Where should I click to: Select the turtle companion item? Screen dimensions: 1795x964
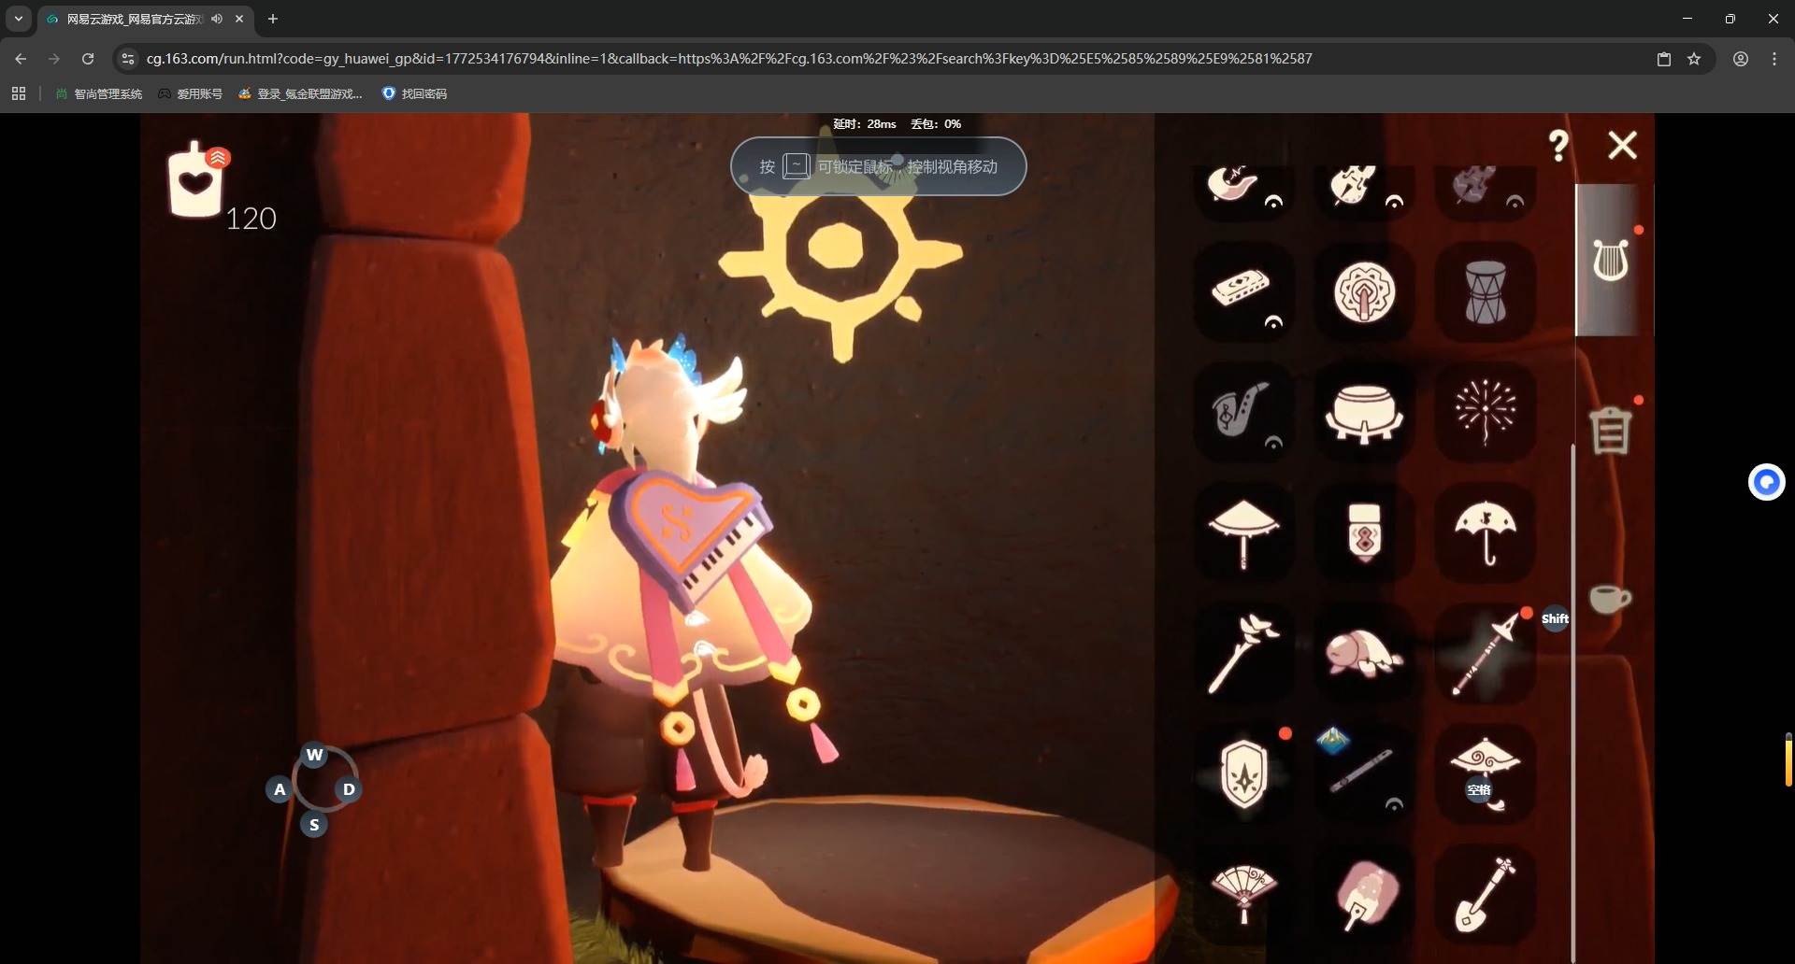coord(1364,653)
